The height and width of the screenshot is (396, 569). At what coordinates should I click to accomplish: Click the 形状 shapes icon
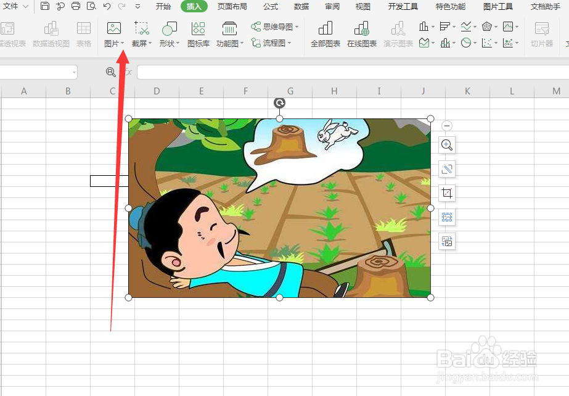pos(169,28)
